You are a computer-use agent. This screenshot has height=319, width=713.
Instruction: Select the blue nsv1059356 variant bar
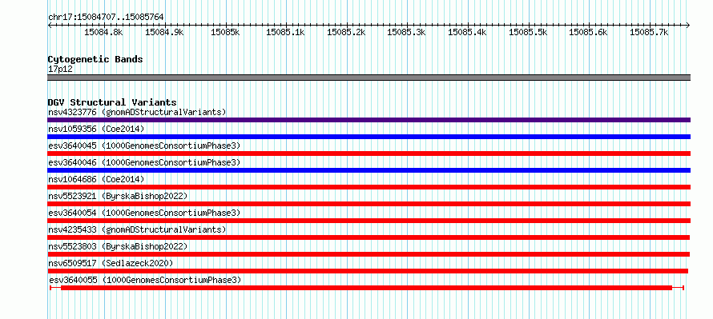[x=369, y=137]
